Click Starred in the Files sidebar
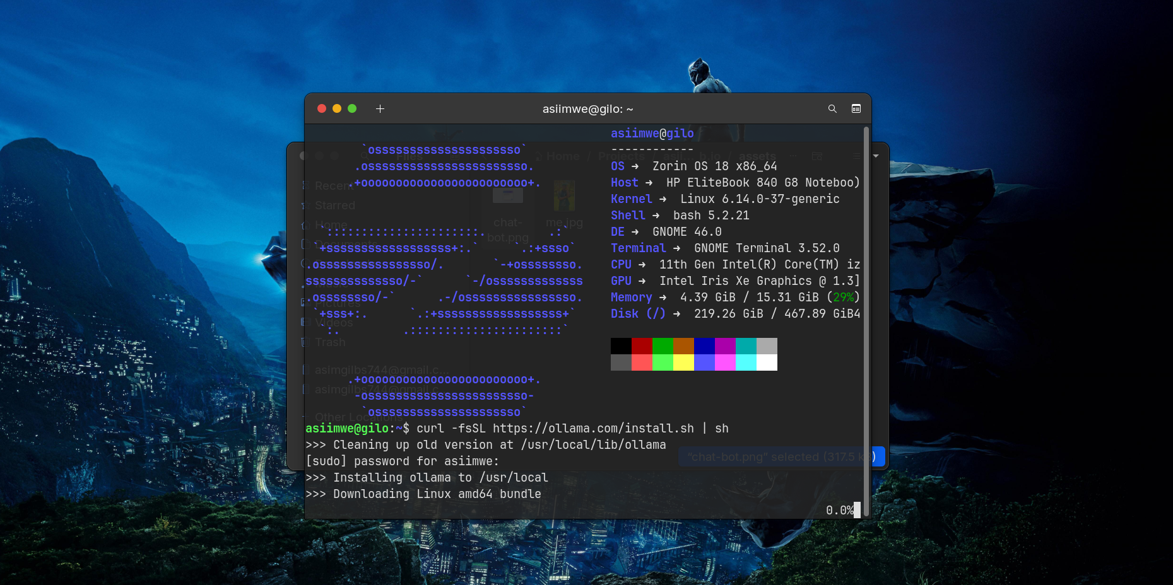Image resolution: width=1173 pixels, height=585 pixels. coord(334,205)
